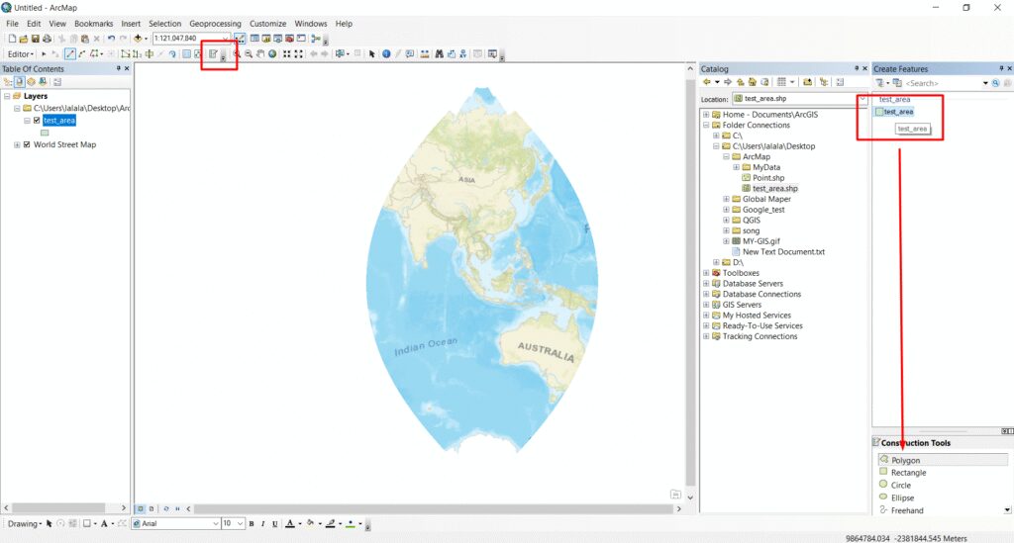Select the Identify tool

coord(386,54)
